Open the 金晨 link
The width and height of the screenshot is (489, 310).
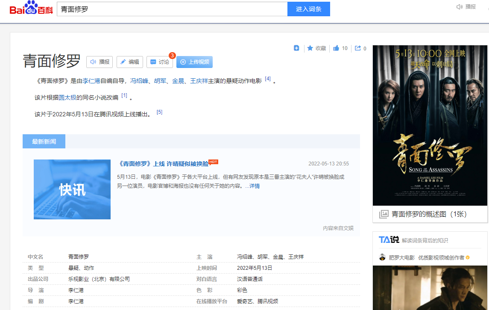[178, 81]
